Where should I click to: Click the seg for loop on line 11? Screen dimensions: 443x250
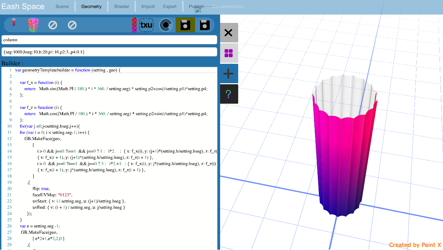(55, 132)
